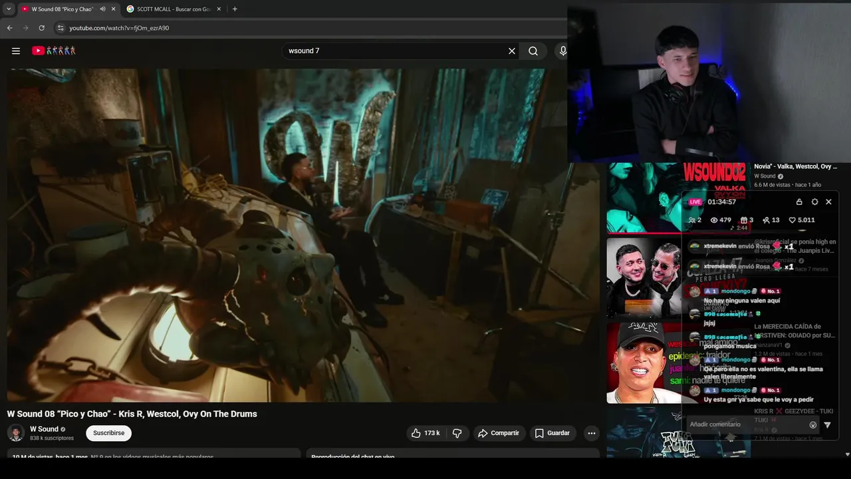Close the SCOTT MCALL Google tab
This screenshot has height=479, width=851.
pyautogui.click(x=219, y=9)
